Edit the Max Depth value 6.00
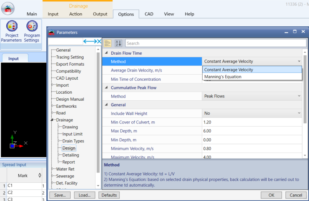309x201 pixels. coord(252,131)
